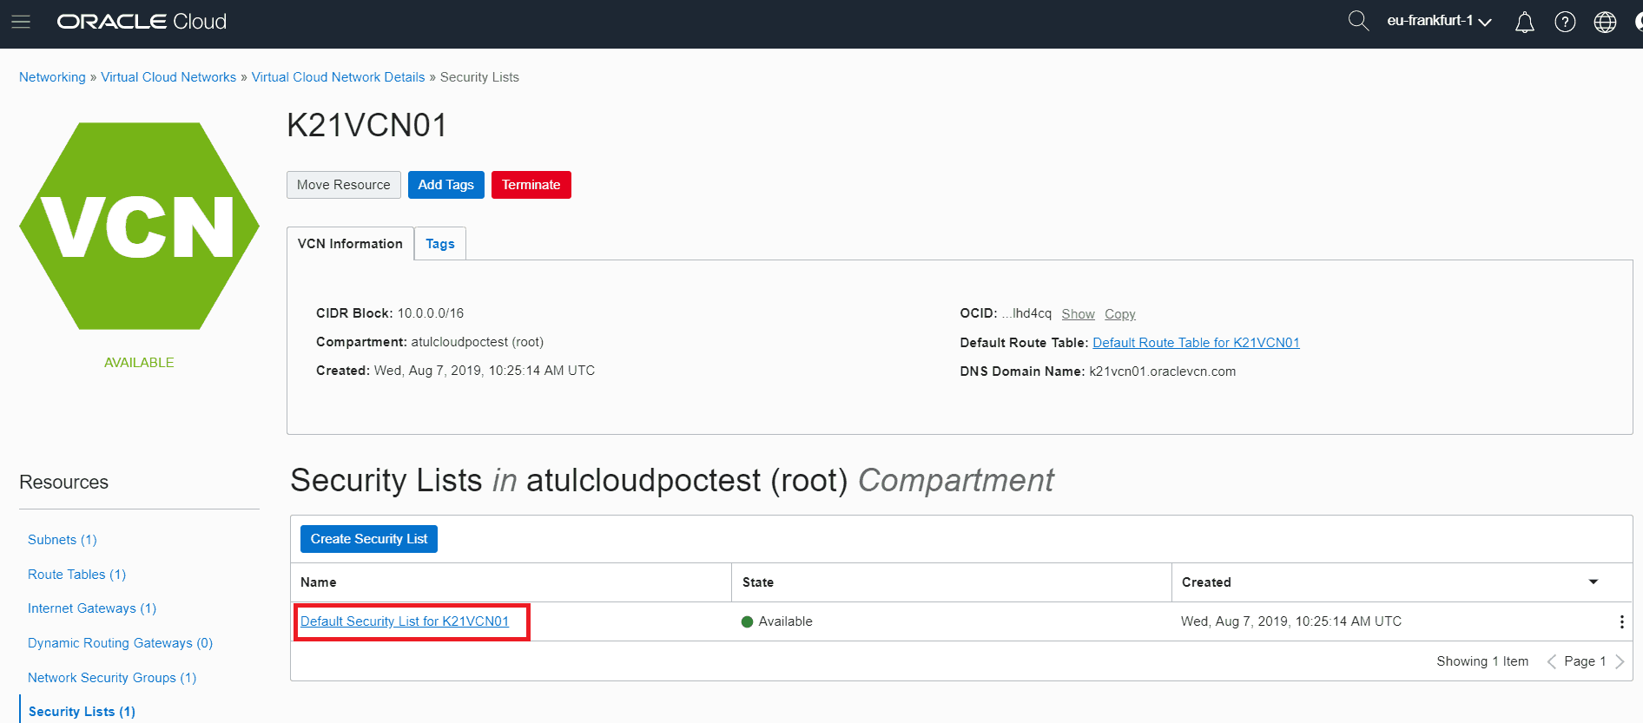This screenshot has width=1643, height=723.
Task: Select the VCN Information tab
Action: (350, 244)
